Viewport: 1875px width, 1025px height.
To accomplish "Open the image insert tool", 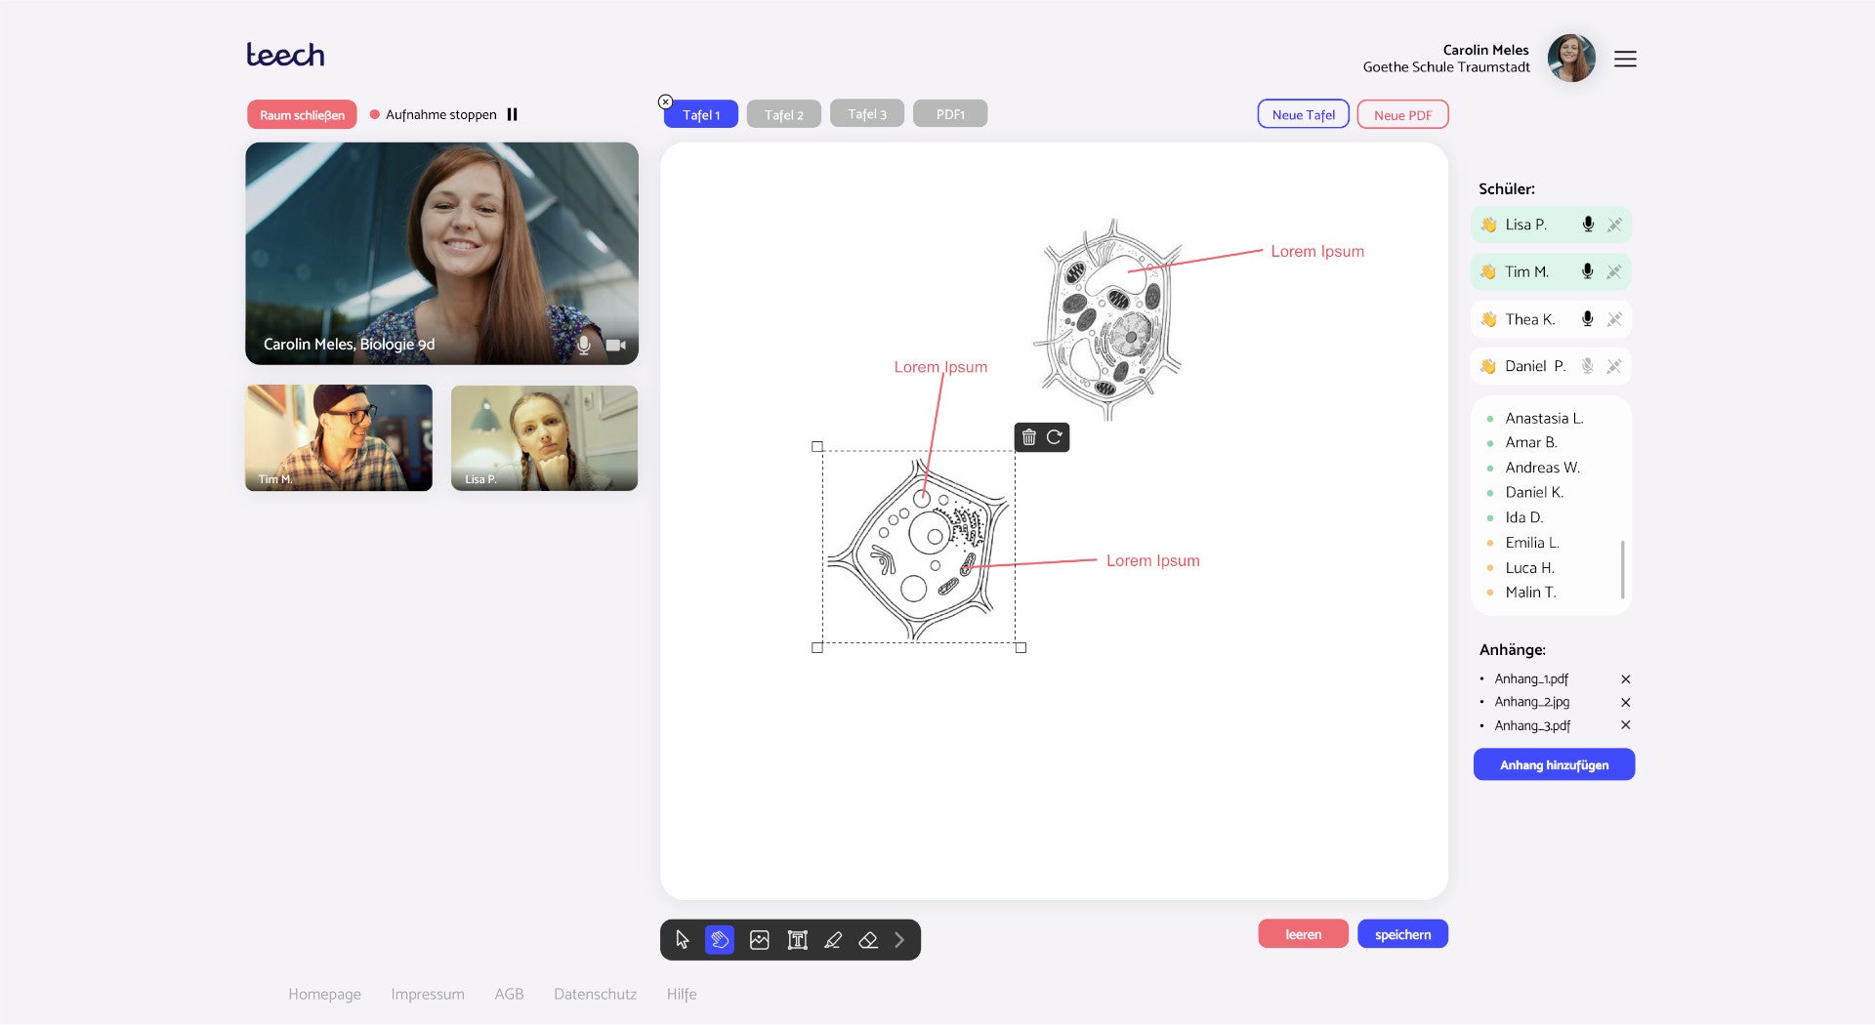I will coord(759,939).
